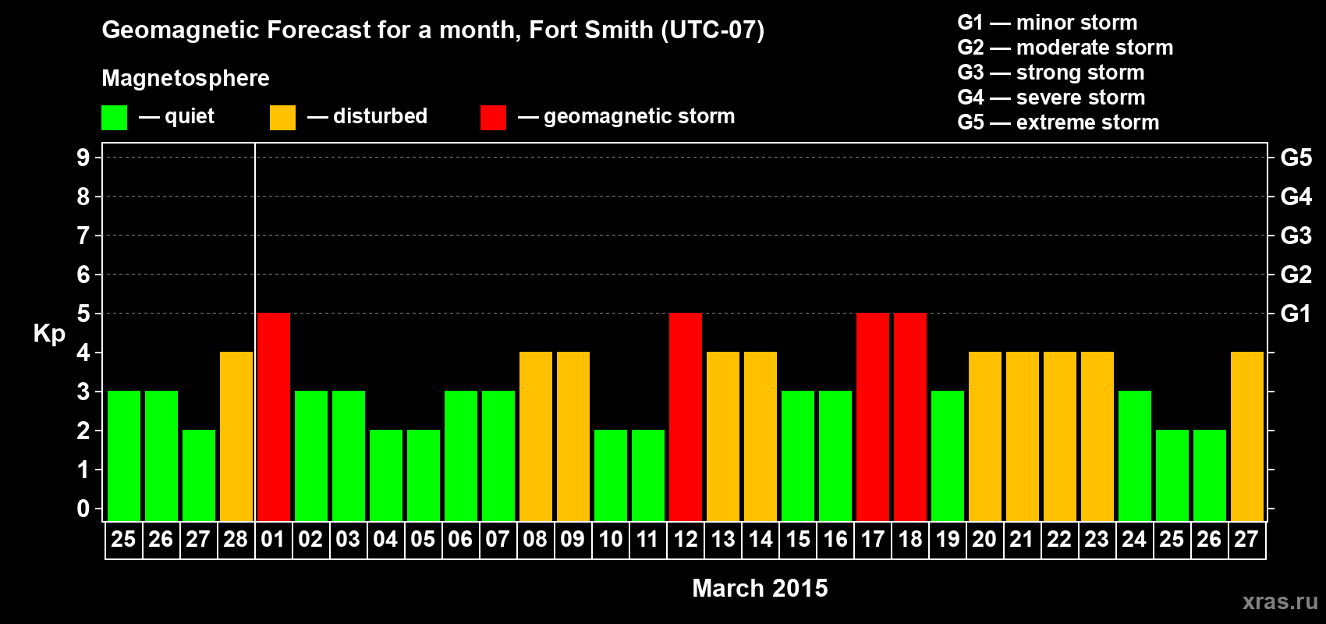Click the orange bar for March 09
Image resolution: width=1326 pixels, height=624 pixels.
(x=573, y=436)
